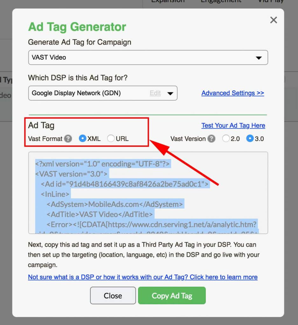This screenshot has height=325, width=298.
Task: Click the Vast Format help question mark
Action: coord(68,139)
